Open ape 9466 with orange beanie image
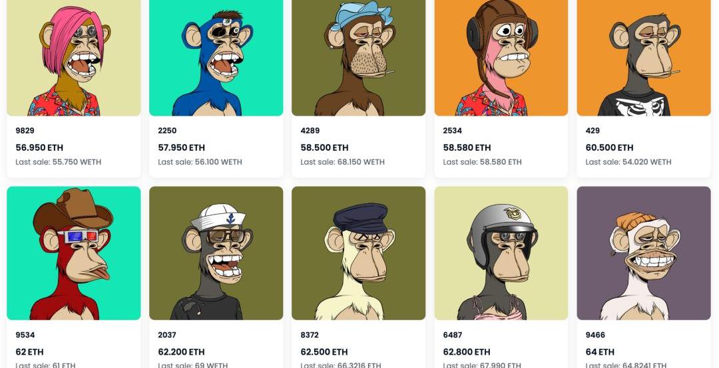This screenshot has width=719, height=368. coord(644,253)
